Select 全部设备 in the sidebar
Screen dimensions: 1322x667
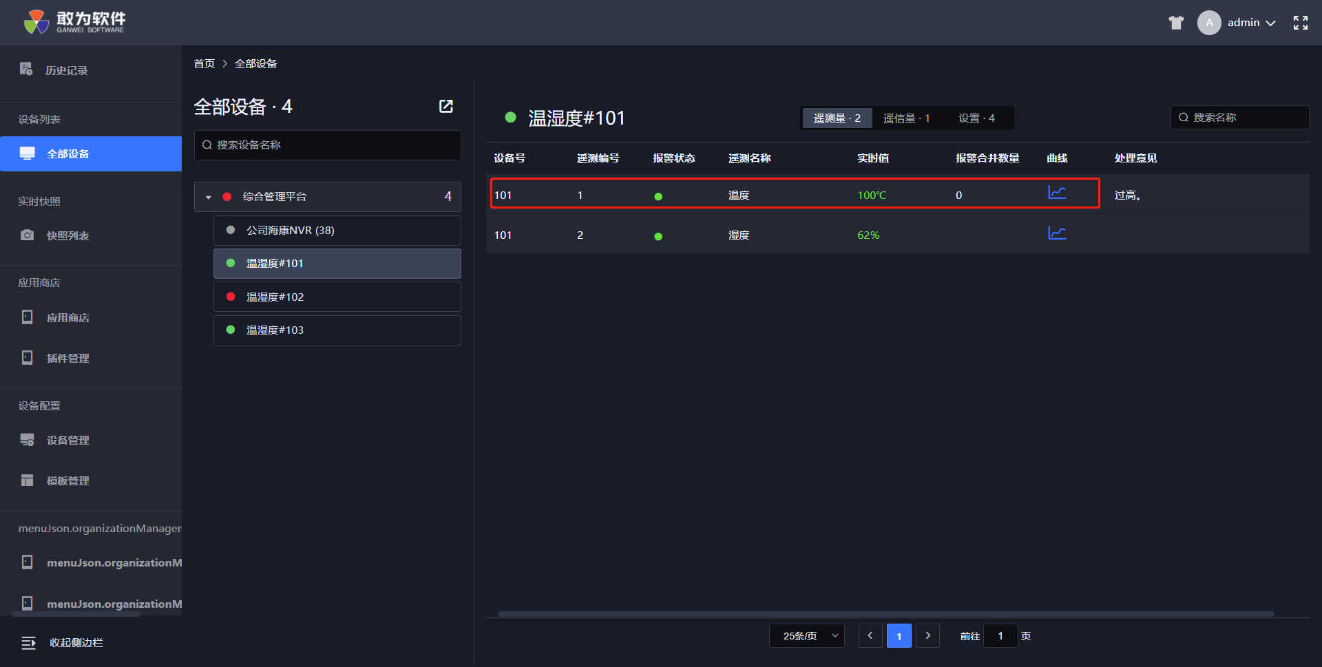coord(91,153)
